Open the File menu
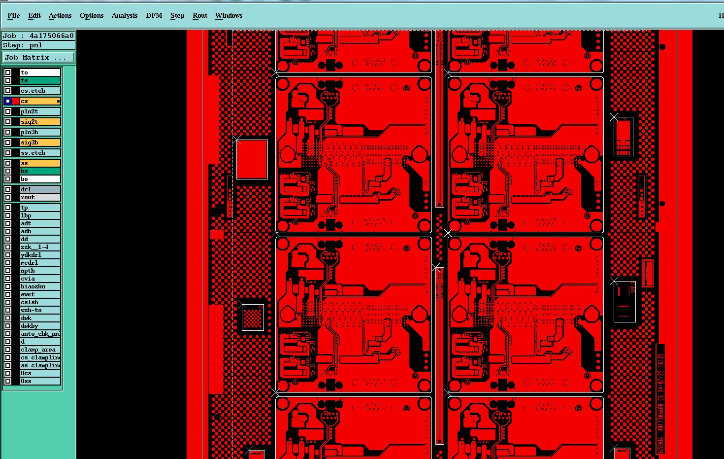 14,15
